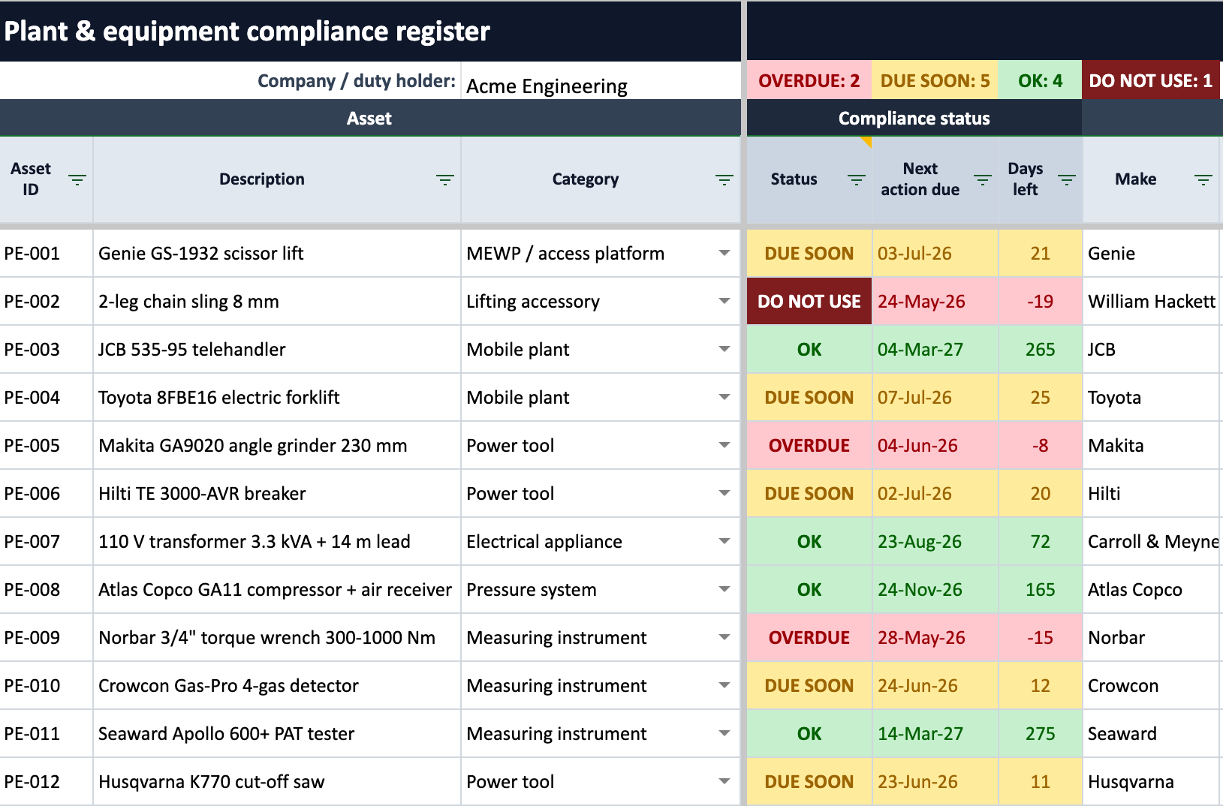Select the OK: 4 summary cell
The height and width of the screenshot is (806, 1223).
click(x=1040, y=80)
